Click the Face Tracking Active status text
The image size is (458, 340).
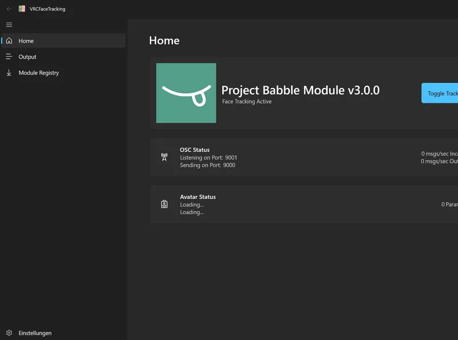click(x=247, y=102)
